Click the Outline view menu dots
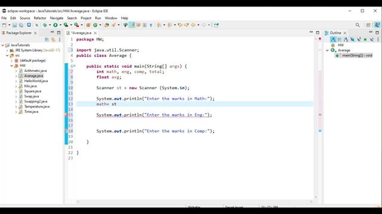This screenshot has height=214, width=382. coord(378,39)
